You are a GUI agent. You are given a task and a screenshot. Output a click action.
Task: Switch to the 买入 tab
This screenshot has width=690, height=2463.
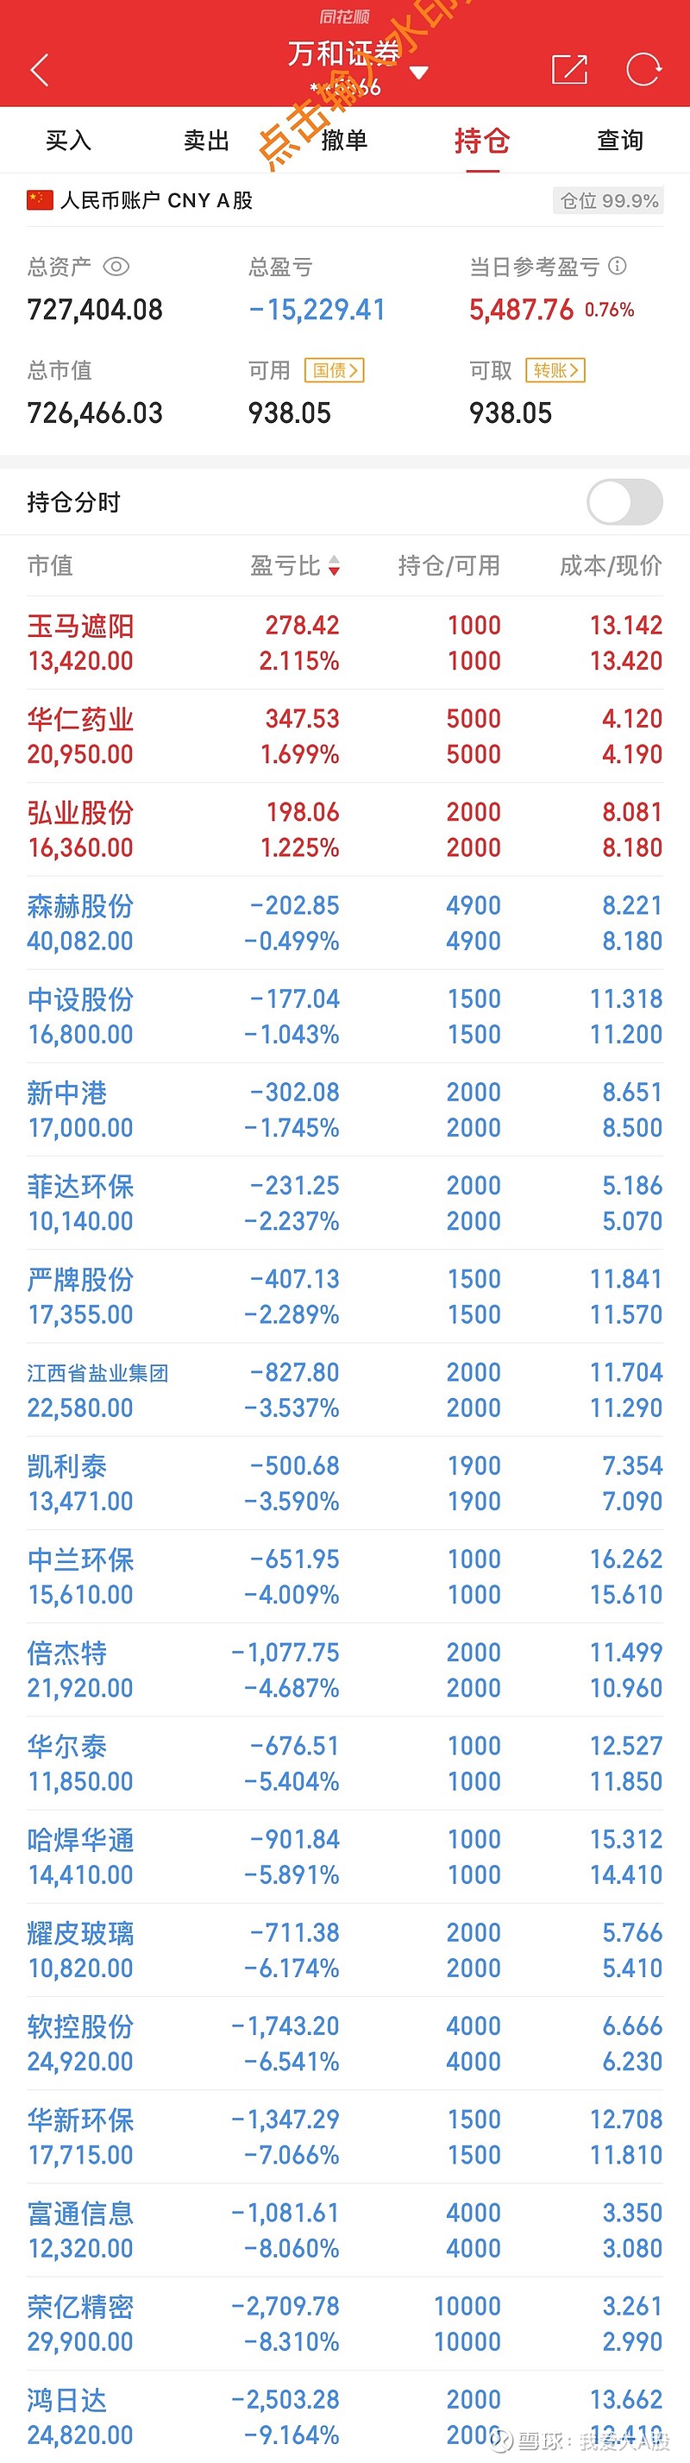click(69, 141)
